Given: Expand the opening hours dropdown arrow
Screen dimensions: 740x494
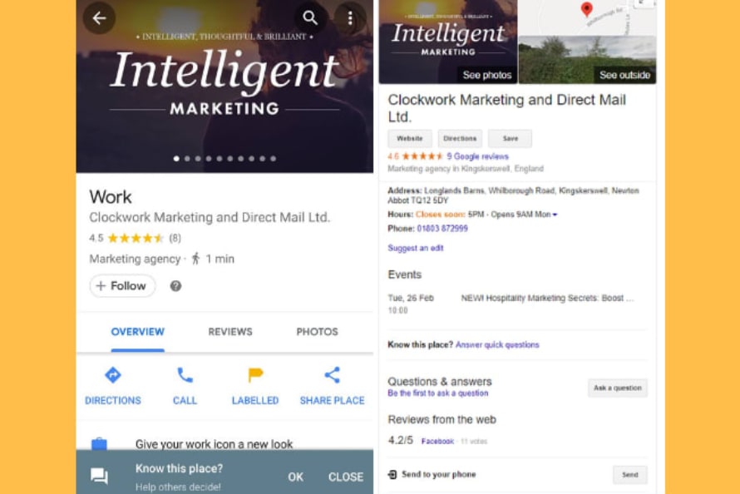Looking at the screenshot, I should (x=555, y=215).
